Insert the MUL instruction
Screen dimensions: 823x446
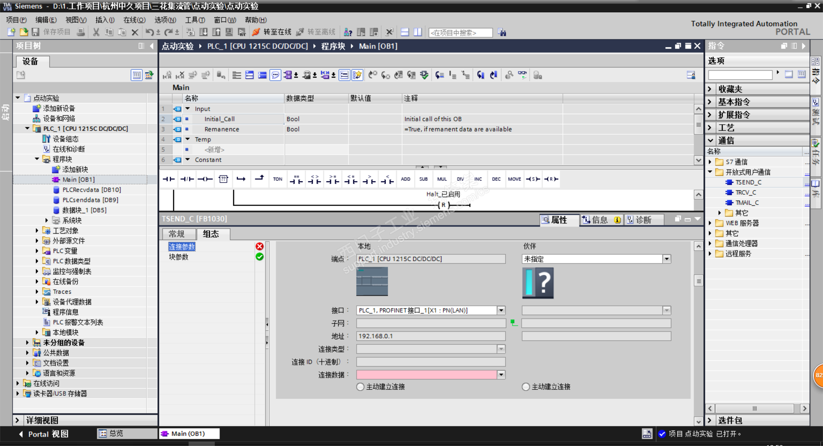442,179
